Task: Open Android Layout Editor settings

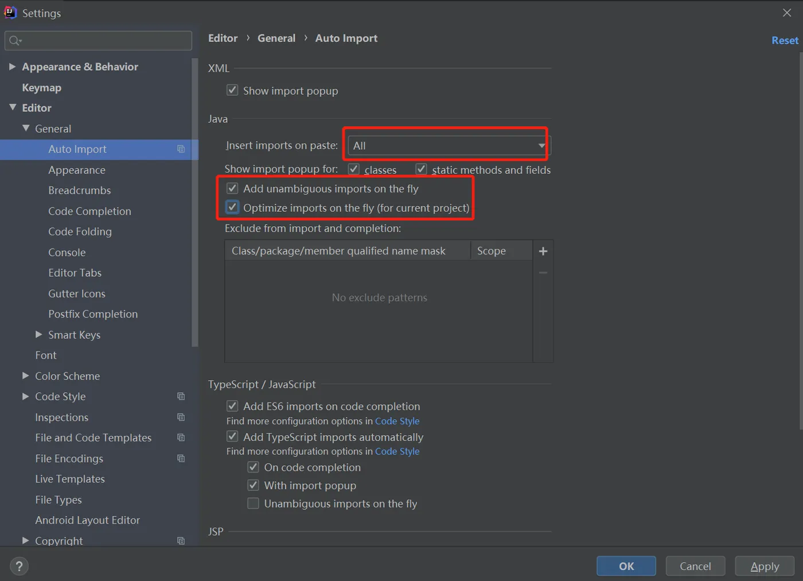Action: (x=88, y=520)
